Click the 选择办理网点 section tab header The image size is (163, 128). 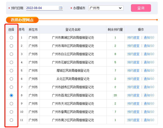pos(22,20)
